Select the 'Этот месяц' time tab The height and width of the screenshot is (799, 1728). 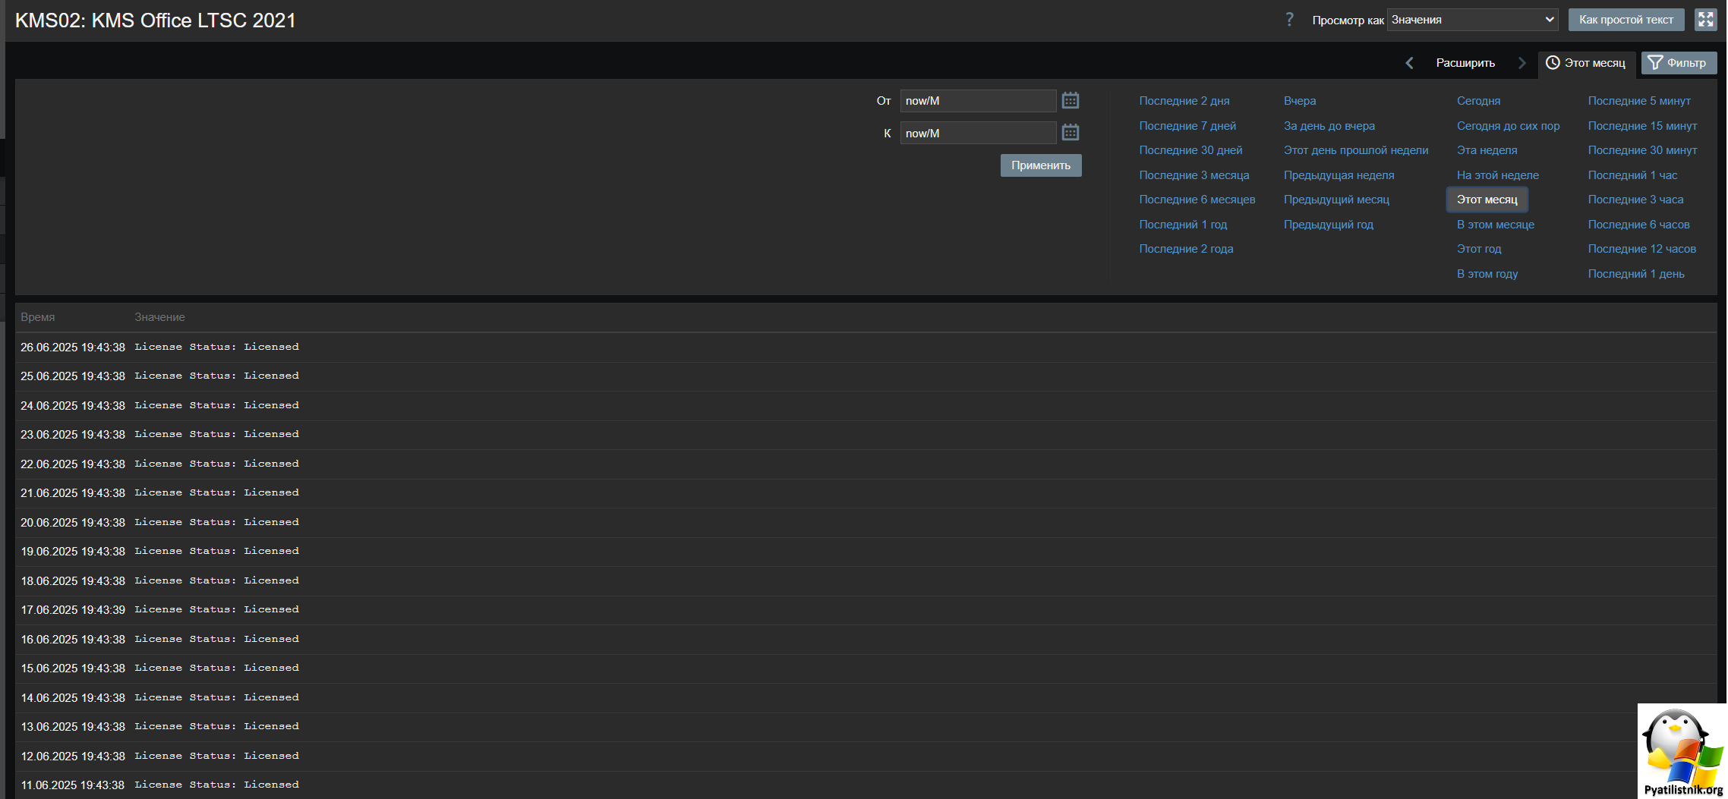1586,63
